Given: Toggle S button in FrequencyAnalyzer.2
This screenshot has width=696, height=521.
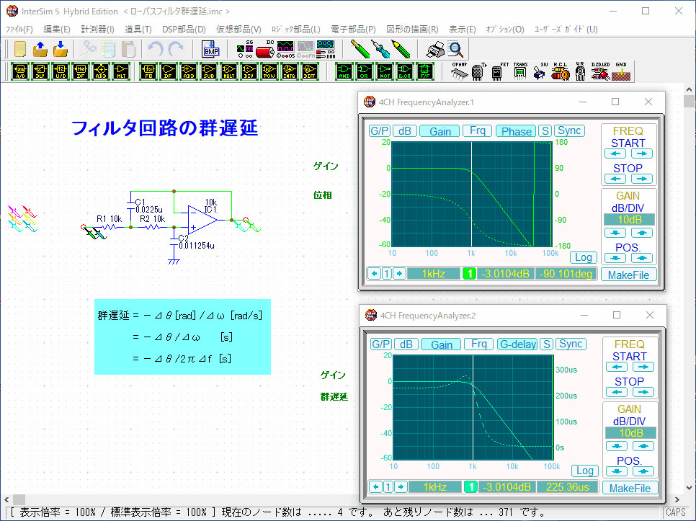Looking at the screenshot, I should tap(546, 344).
